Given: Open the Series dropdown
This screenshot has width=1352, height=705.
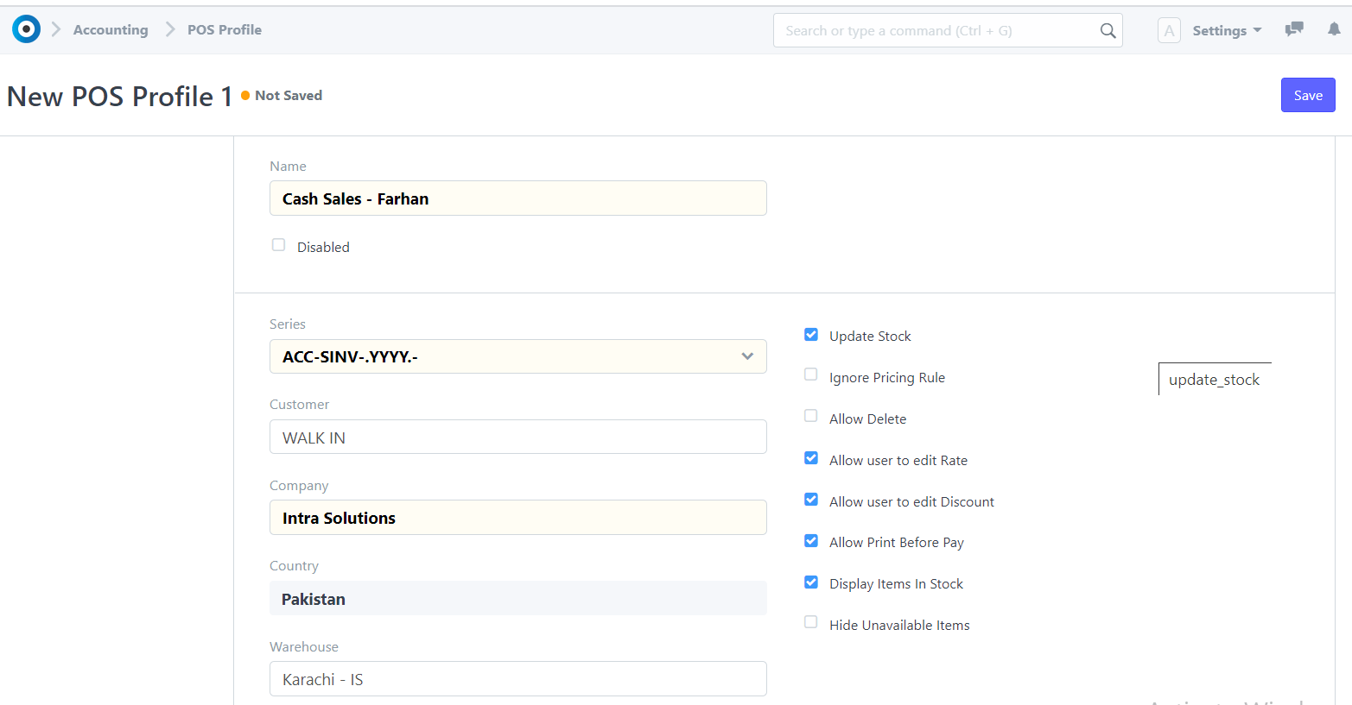Looking at the screenshot, I should tap(746, 356).
